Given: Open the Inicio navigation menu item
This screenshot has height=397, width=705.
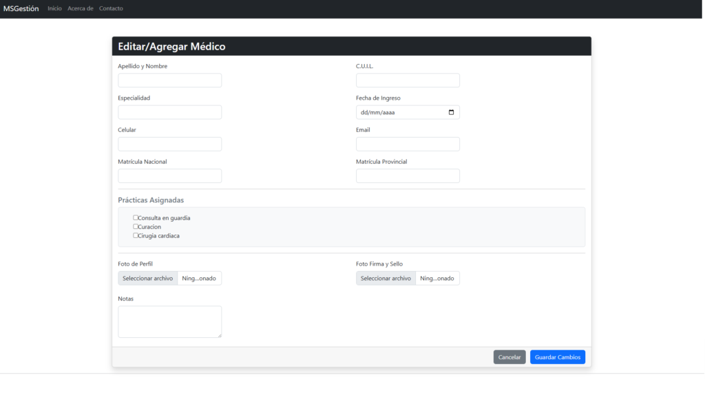Looking at the screenshot, I should coord(54,8).
